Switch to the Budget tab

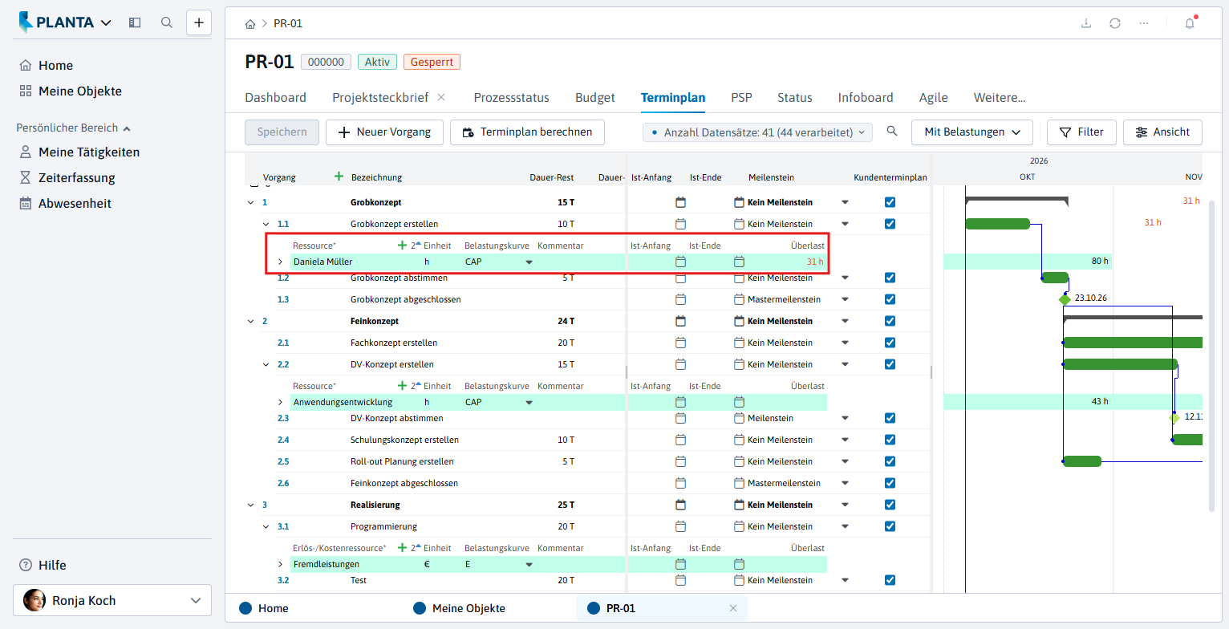[594, 98]
